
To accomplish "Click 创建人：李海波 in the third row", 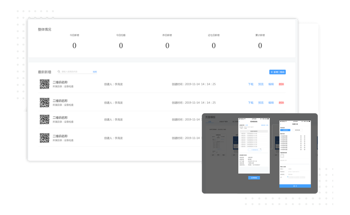I will point(113,120).
